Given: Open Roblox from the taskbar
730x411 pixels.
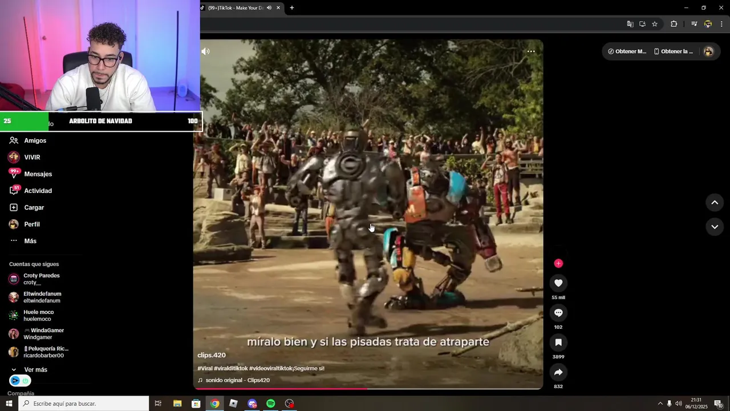Looking at the screenshot, I should 233,404.
